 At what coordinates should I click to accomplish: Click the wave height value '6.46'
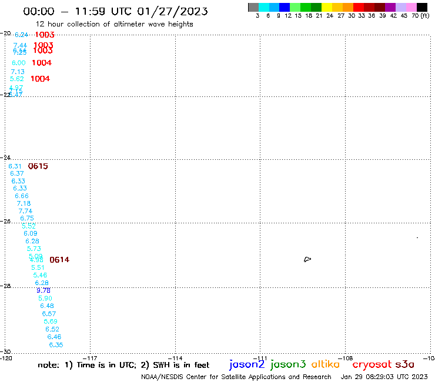(54, 337)
